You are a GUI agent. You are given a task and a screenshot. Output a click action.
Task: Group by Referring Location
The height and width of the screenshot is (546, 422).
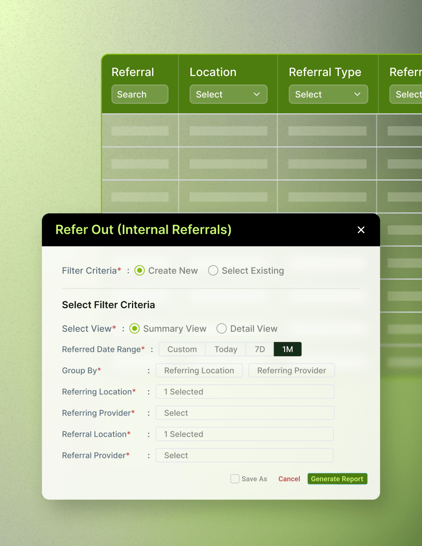point(199,370)
